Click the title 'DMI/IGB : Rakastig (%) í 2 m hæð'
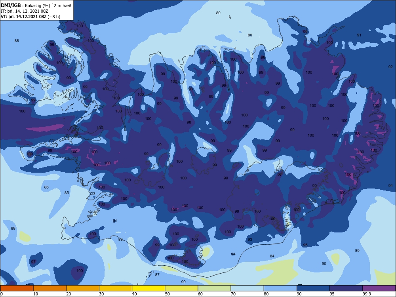Screen dimensions: 396x297 click(36, 6)
